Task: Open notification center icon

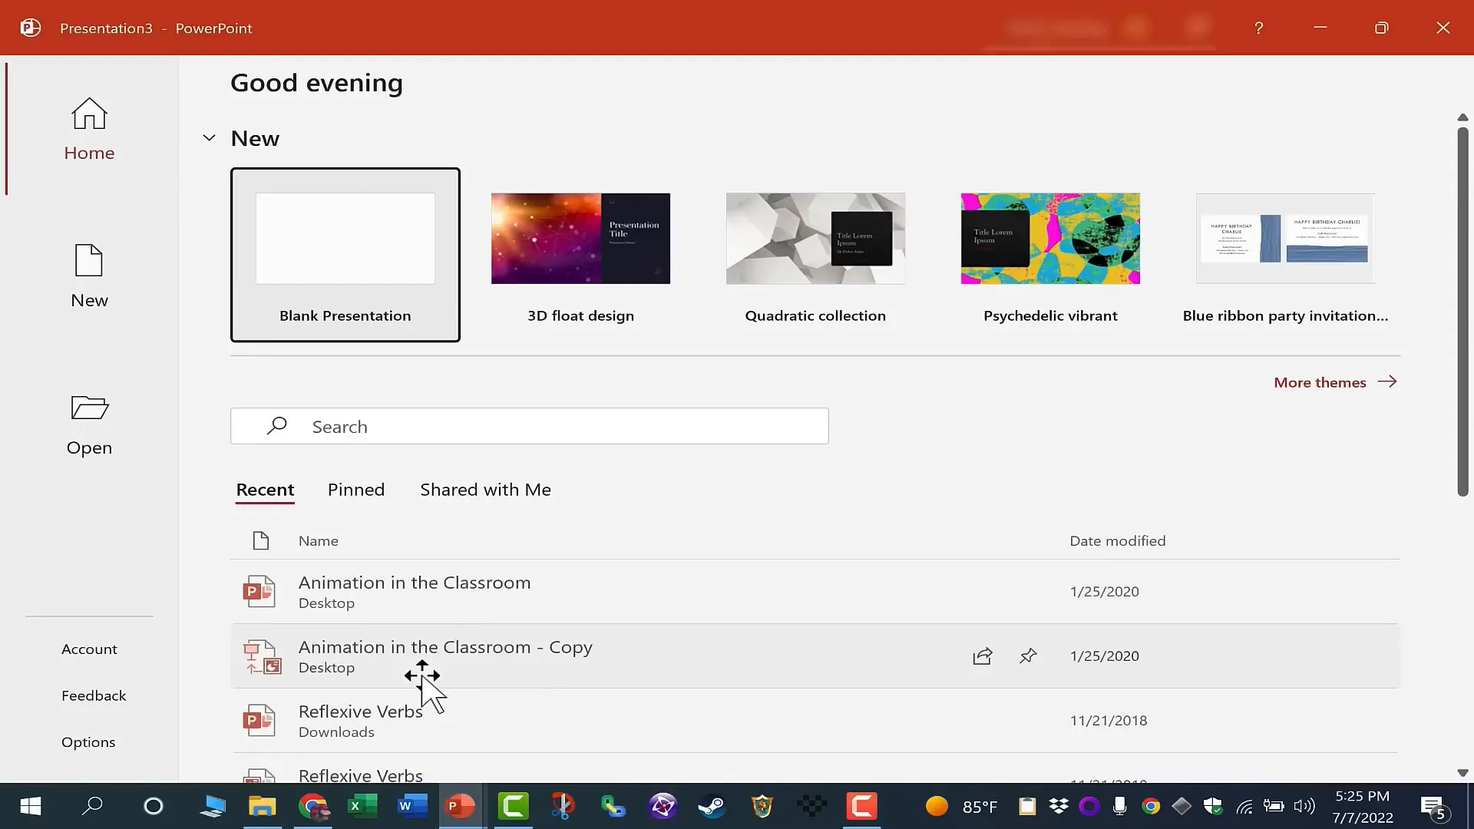Action: [x=1433, y=807]
